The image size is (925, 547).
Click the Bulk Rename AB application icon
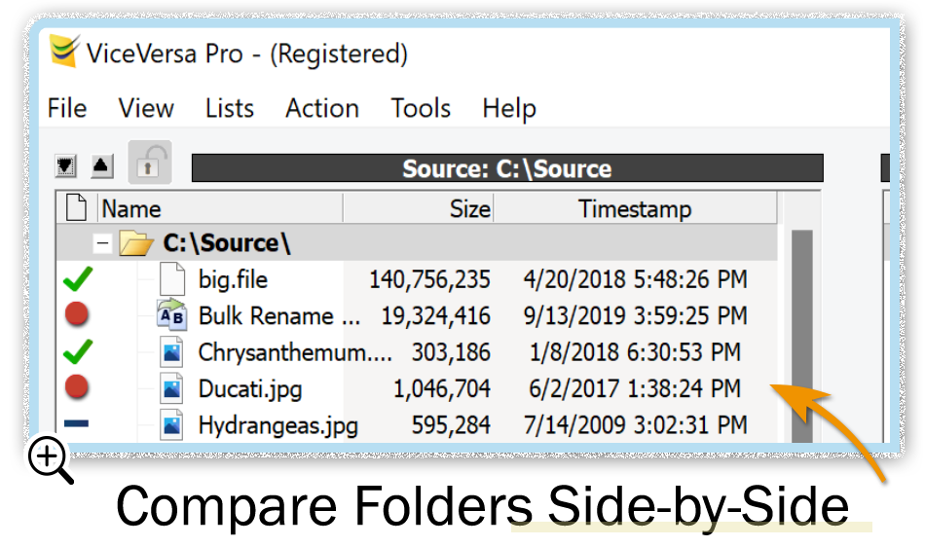coord(171,314)
